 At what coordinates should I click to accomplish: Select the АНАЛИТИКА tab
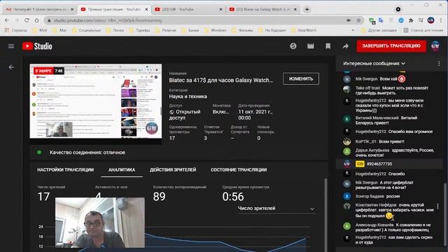122,169
